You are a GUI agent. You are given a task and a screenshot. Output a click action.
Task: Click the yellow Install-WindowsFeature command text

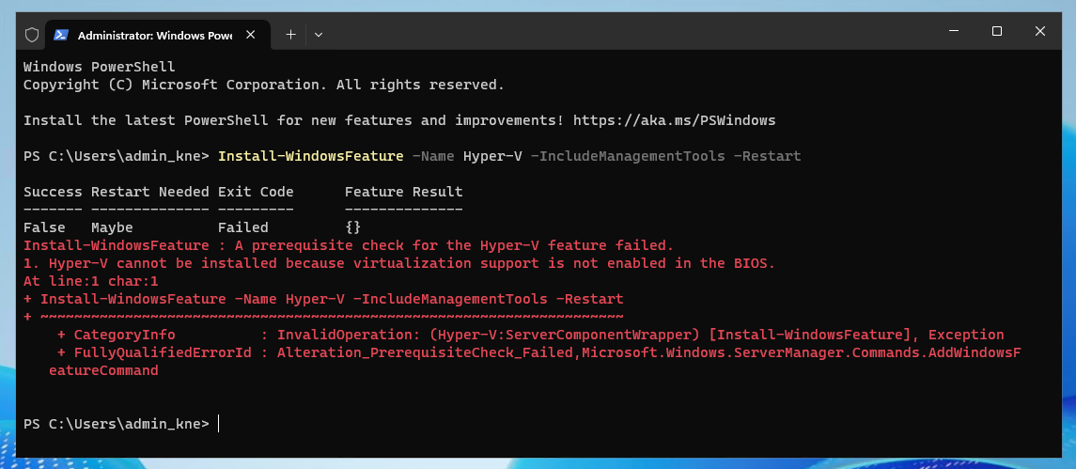(x=311, y=156)
